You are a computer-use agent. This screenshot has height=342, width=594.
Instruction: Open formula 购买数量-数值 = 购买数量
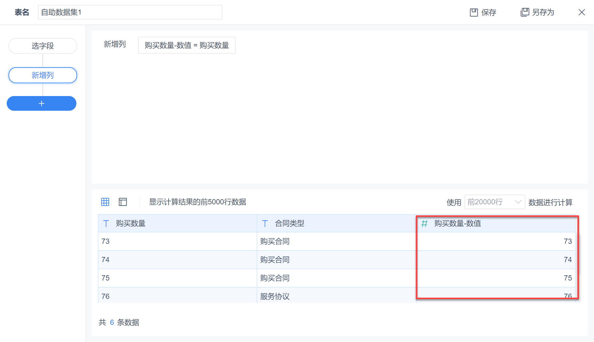tap(187, 45)
